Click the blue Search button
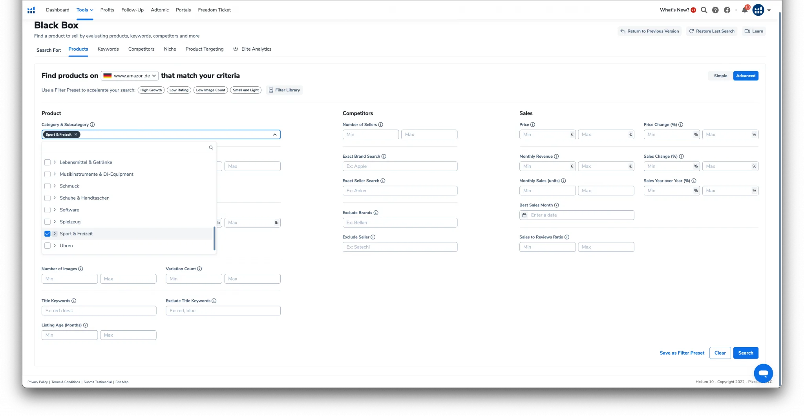 click(746, 353)
